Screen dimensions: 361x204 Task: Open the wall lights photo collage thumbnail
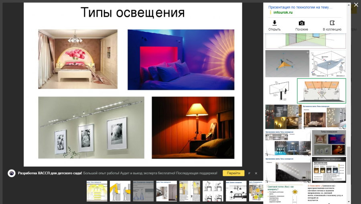(x=284, y=116)
